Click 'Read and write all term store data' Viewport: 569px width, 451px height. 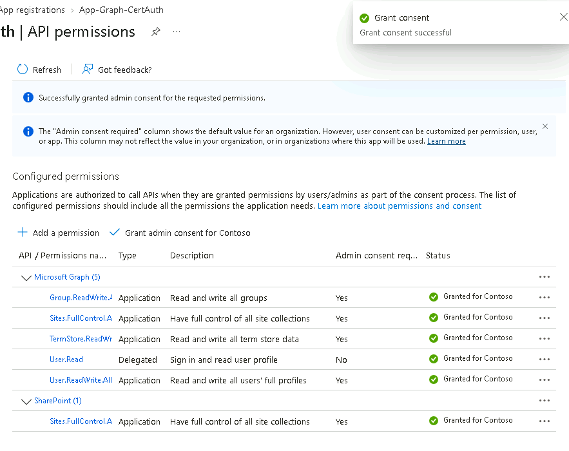pos(235,339)
